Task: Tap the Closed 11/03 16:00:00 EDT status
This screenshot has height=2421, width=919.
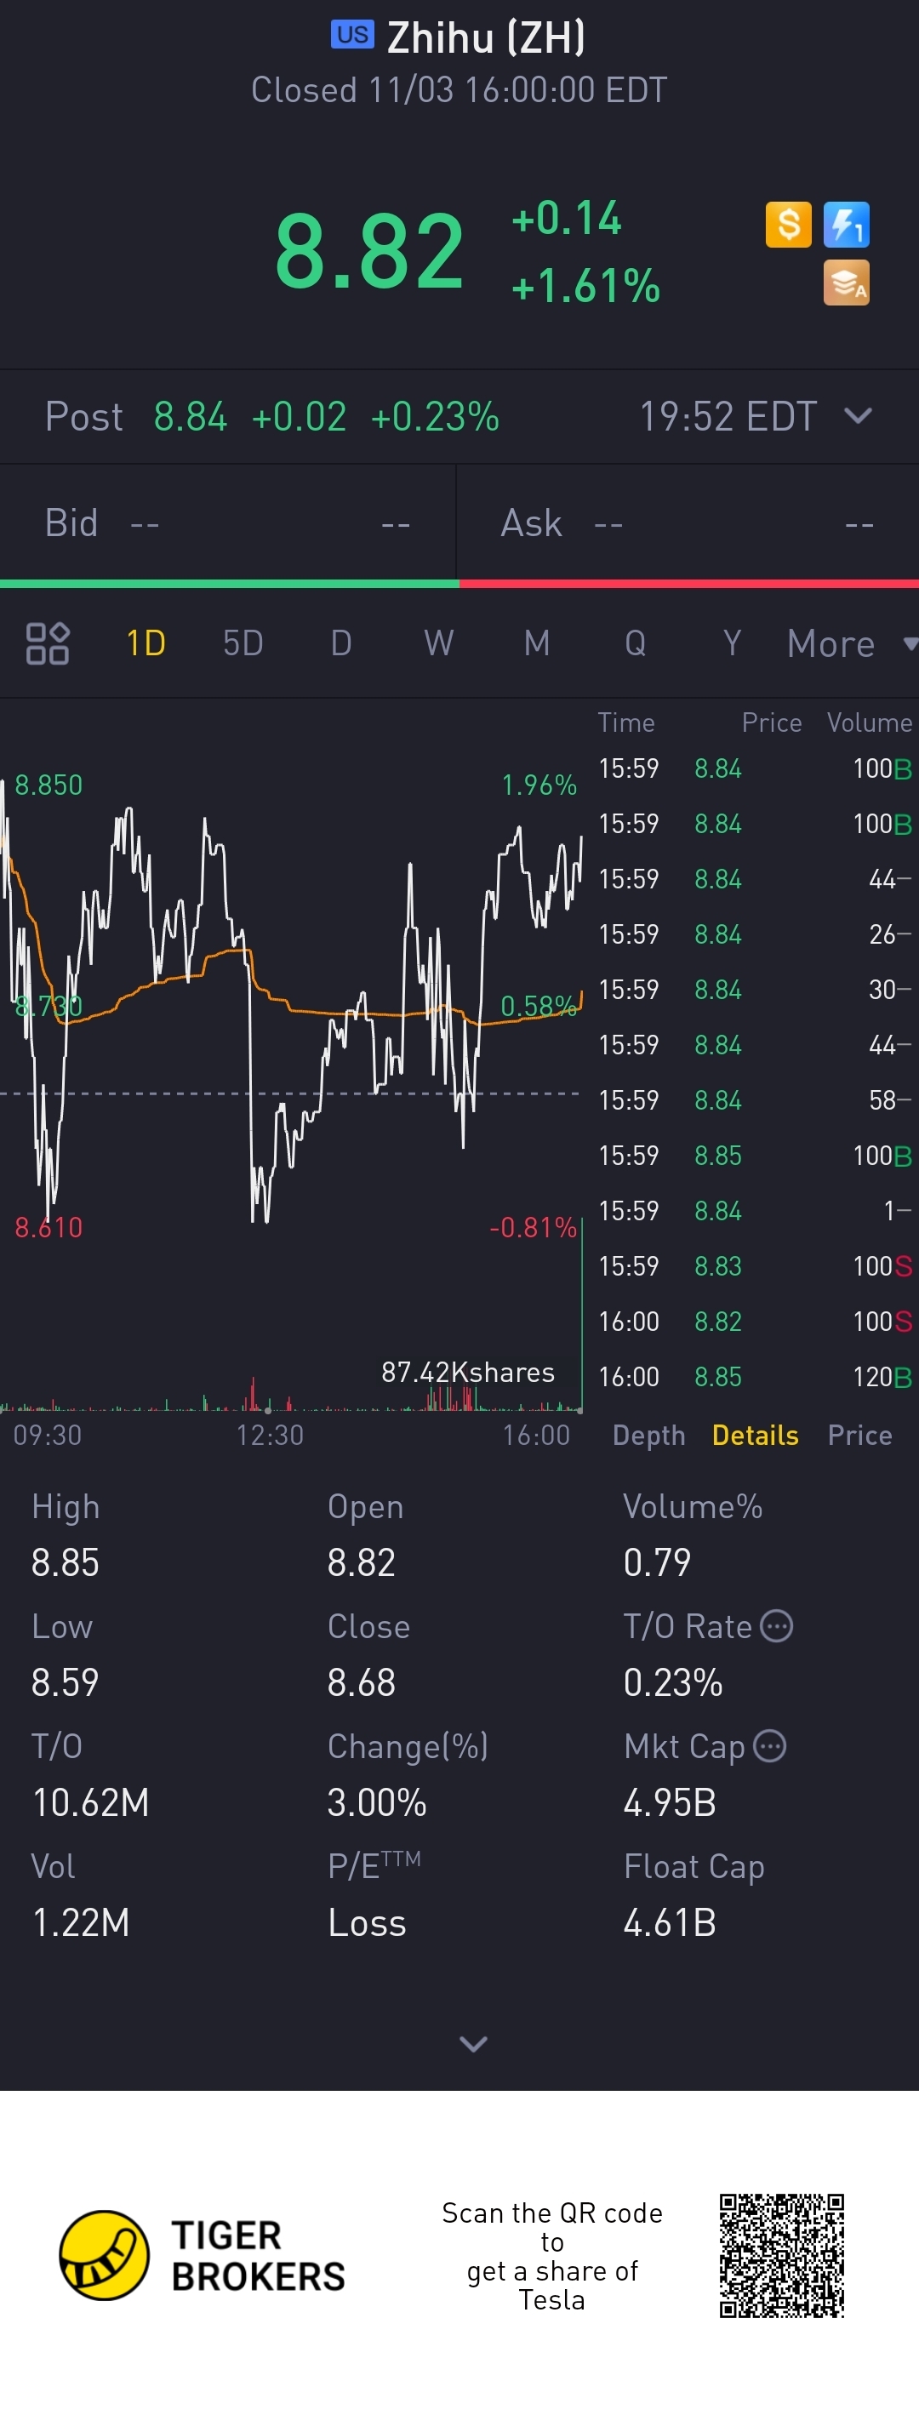Action: (x=459, y=90)
